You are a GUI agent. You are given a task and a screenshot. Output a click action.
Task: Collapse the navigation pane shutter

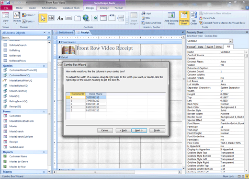(x=49, y=33)
